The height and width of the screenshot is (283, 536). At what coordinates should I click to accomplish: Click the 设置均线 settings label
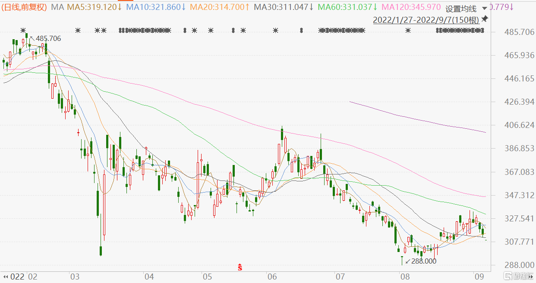pos(461,9)
